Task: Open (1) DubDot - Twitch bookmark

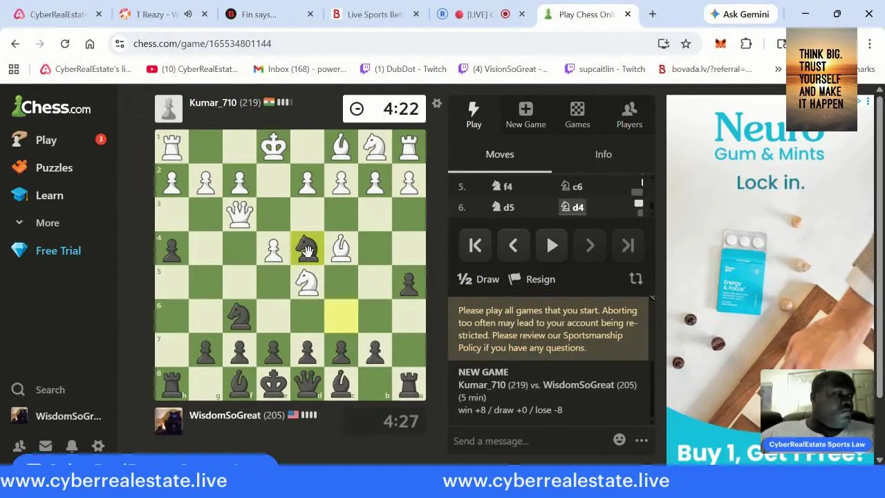Action: [x=403, y=68]
